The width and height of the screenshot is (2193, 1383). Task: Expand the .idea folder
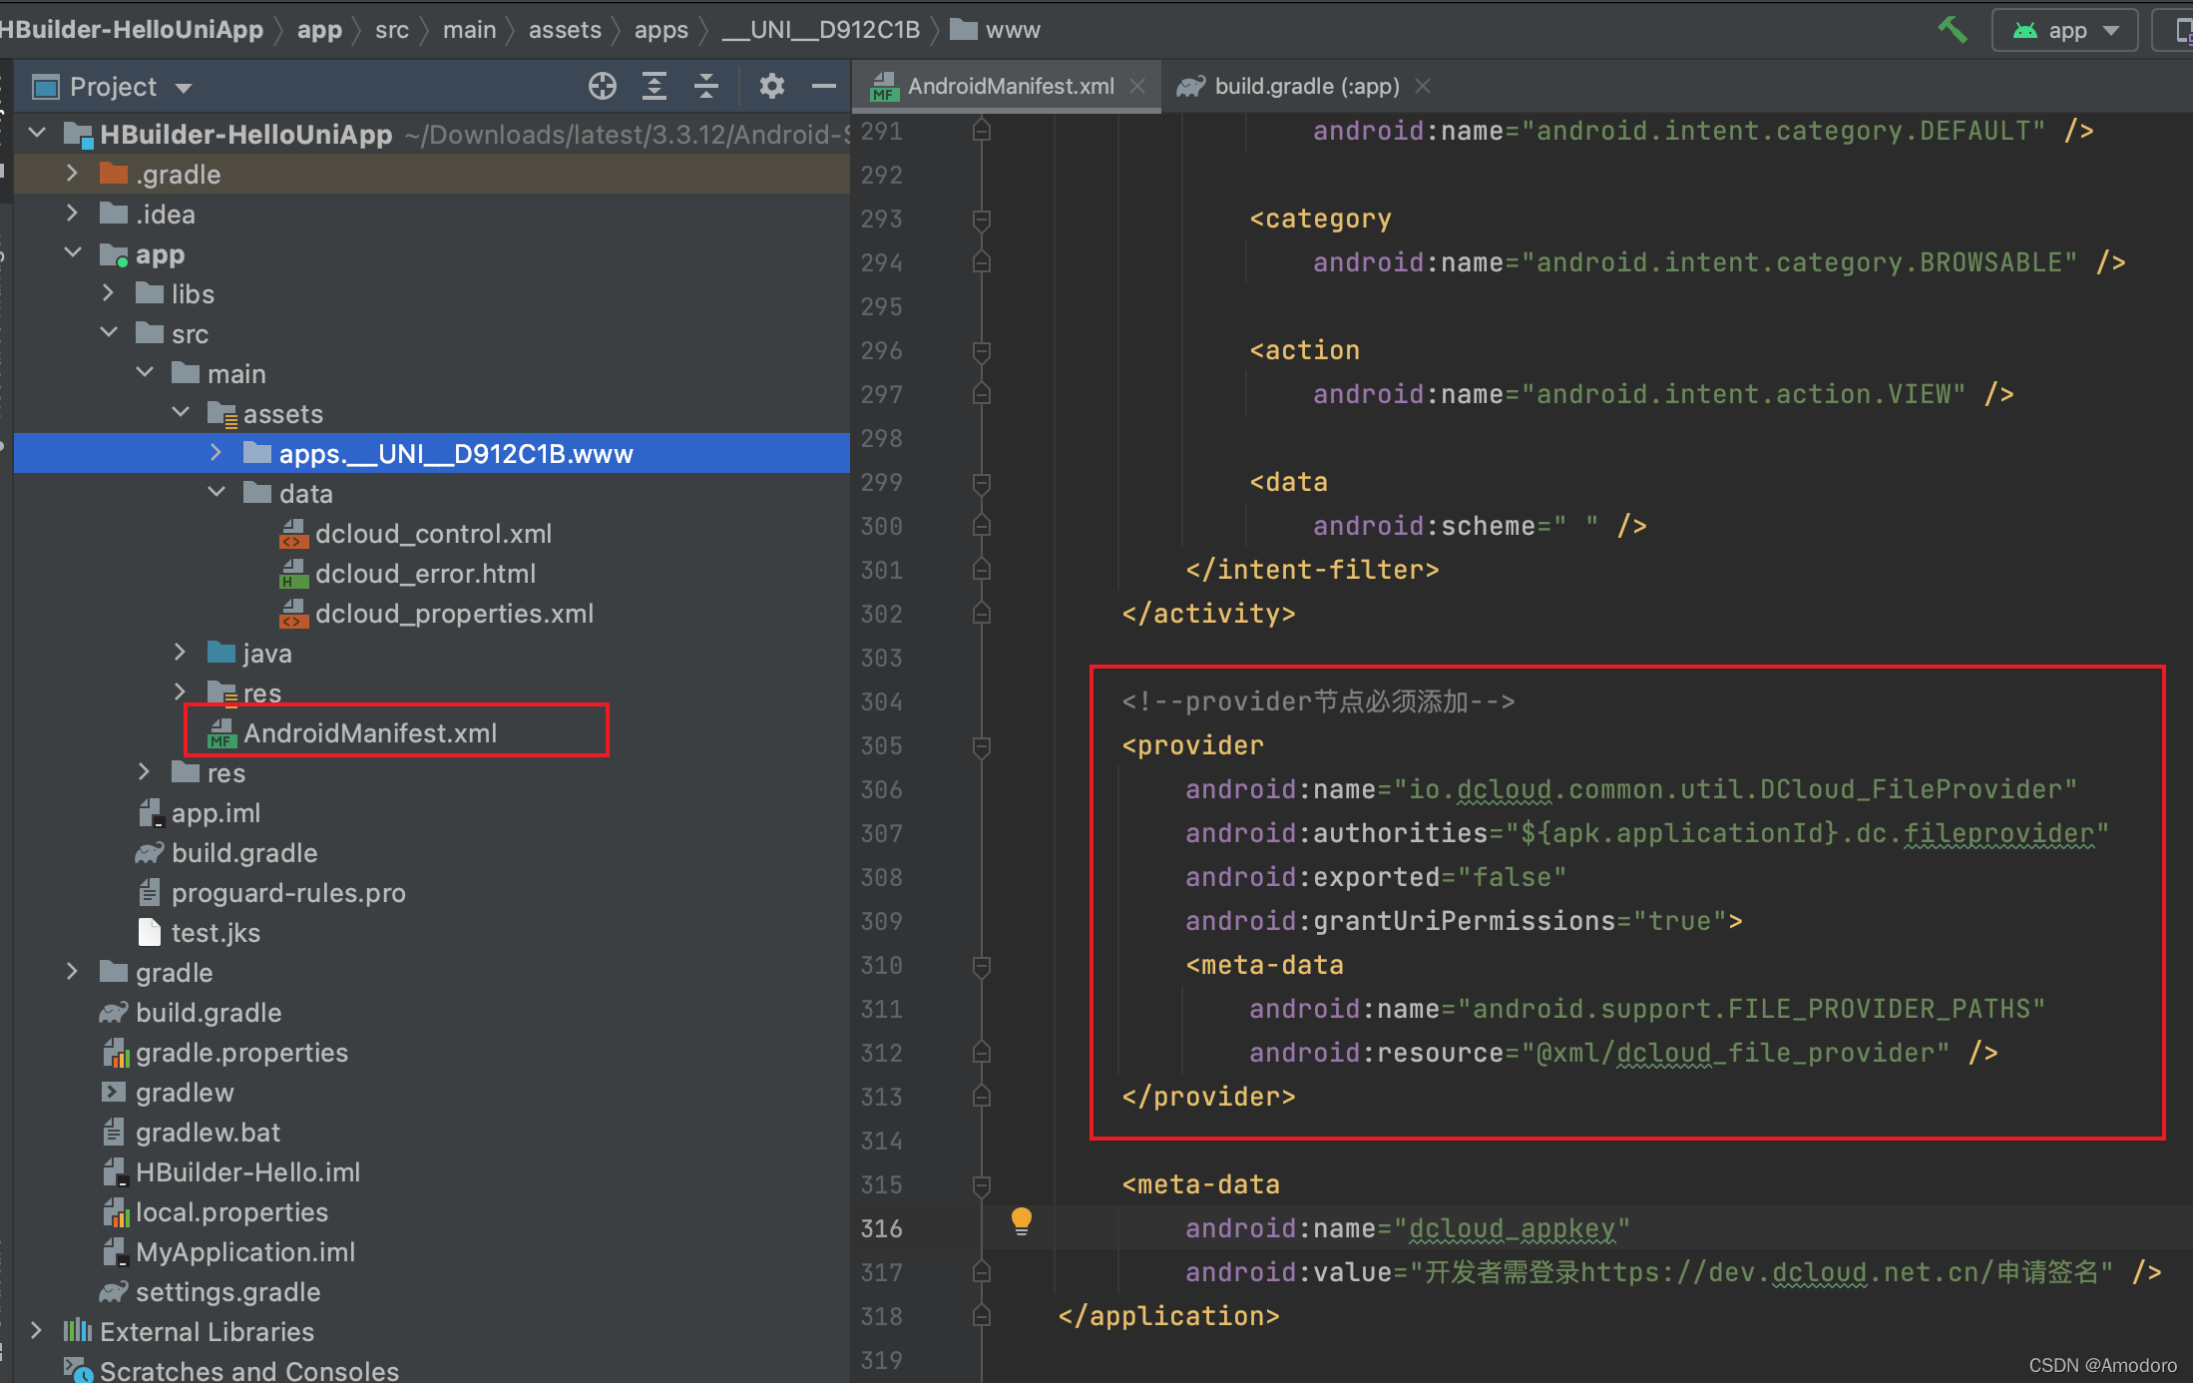point(72,214)
